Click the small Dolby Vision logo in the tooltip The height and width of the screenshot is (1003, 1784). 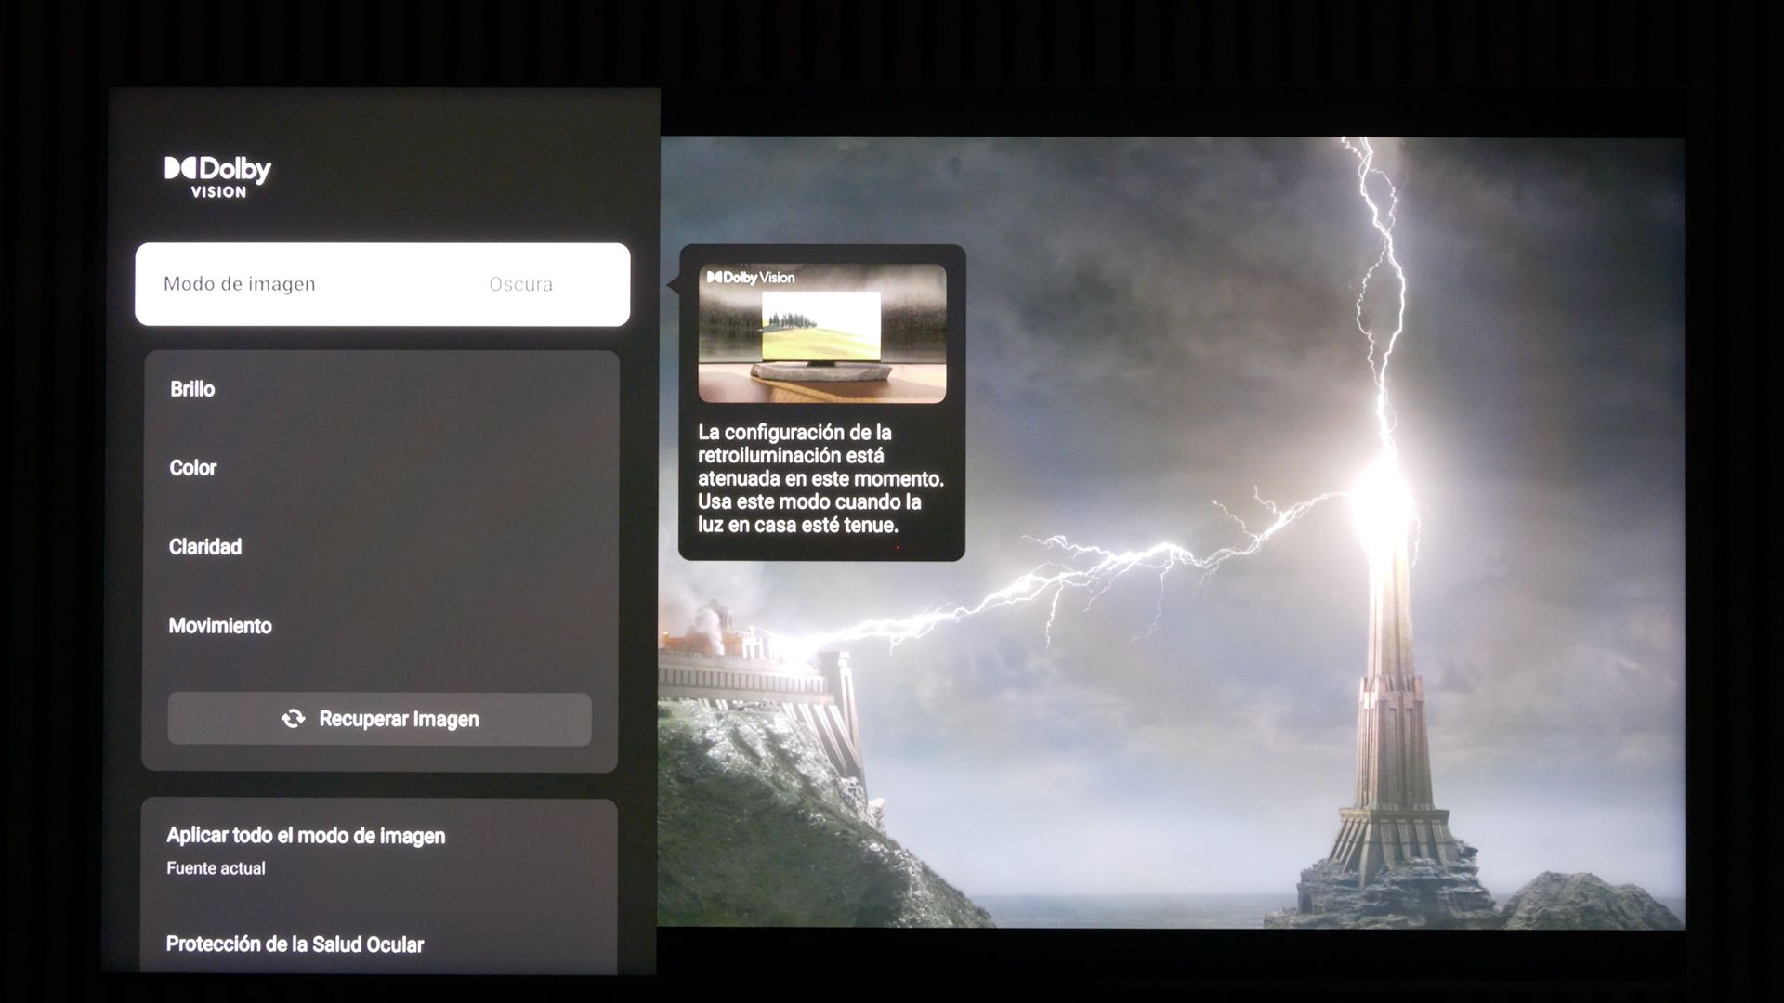click(x=751, y=278)
